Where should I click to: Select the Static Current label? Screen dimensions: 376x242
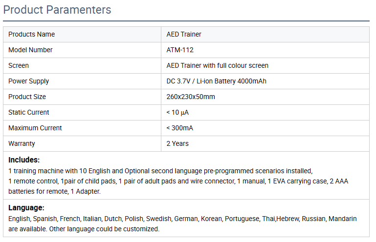tap(29, 112)
